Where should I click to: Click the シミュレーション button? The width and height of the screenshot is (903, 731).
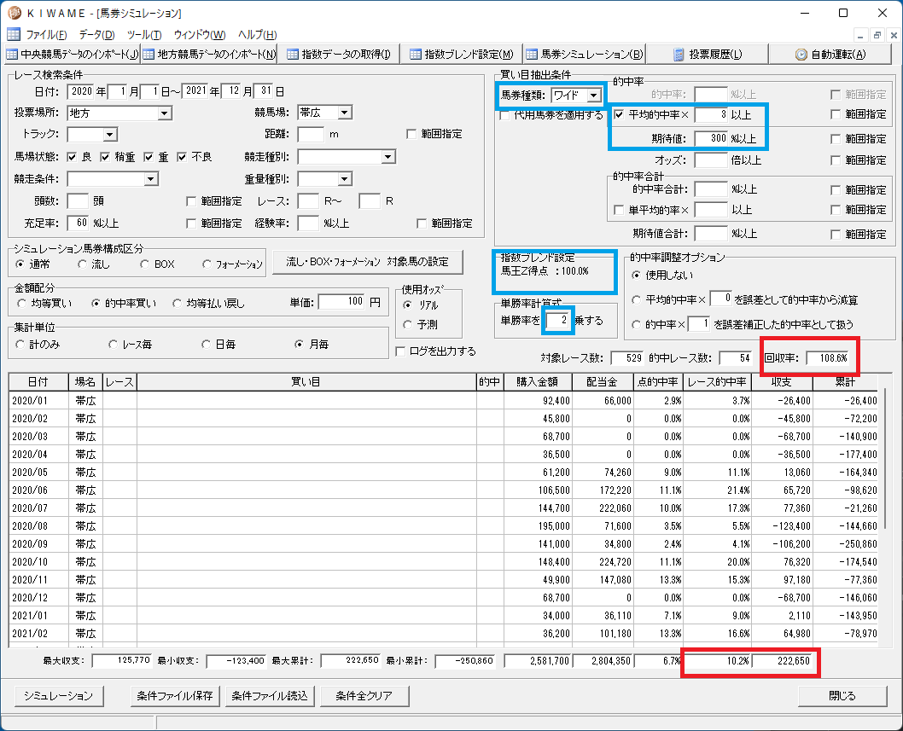[x=58, y=696]
